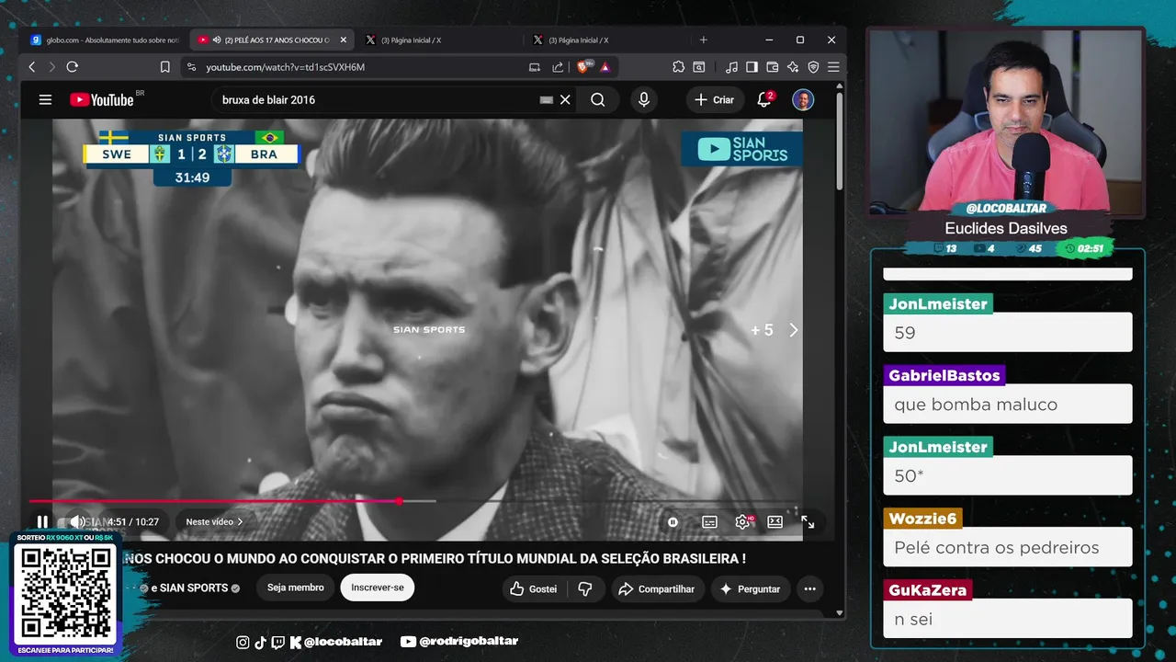Open the SIAN SPORTS channel name

(x=194, y=588)
